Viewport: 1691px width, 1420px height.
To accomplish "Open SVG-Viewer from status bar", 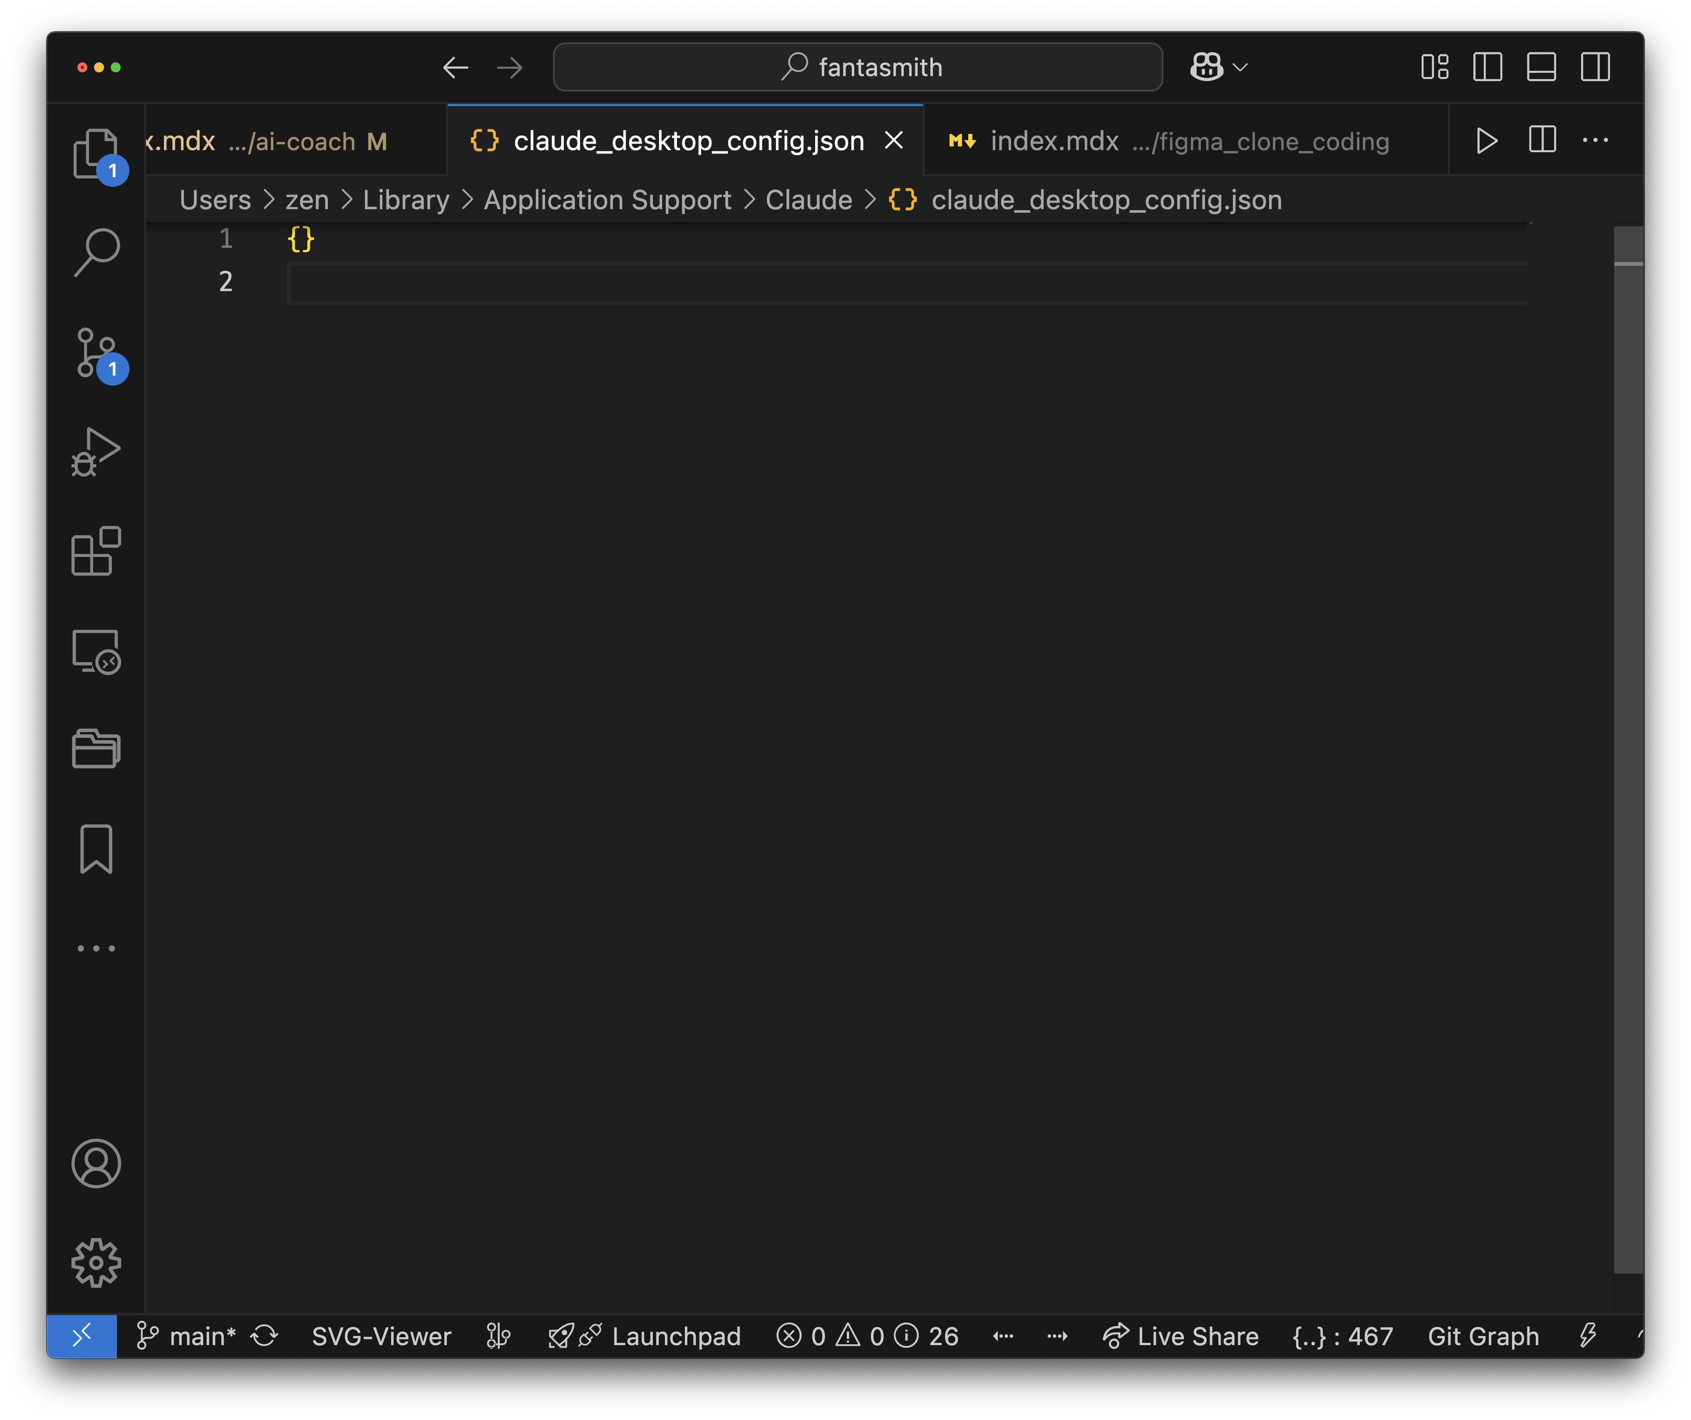I will tap(382, 1336).
